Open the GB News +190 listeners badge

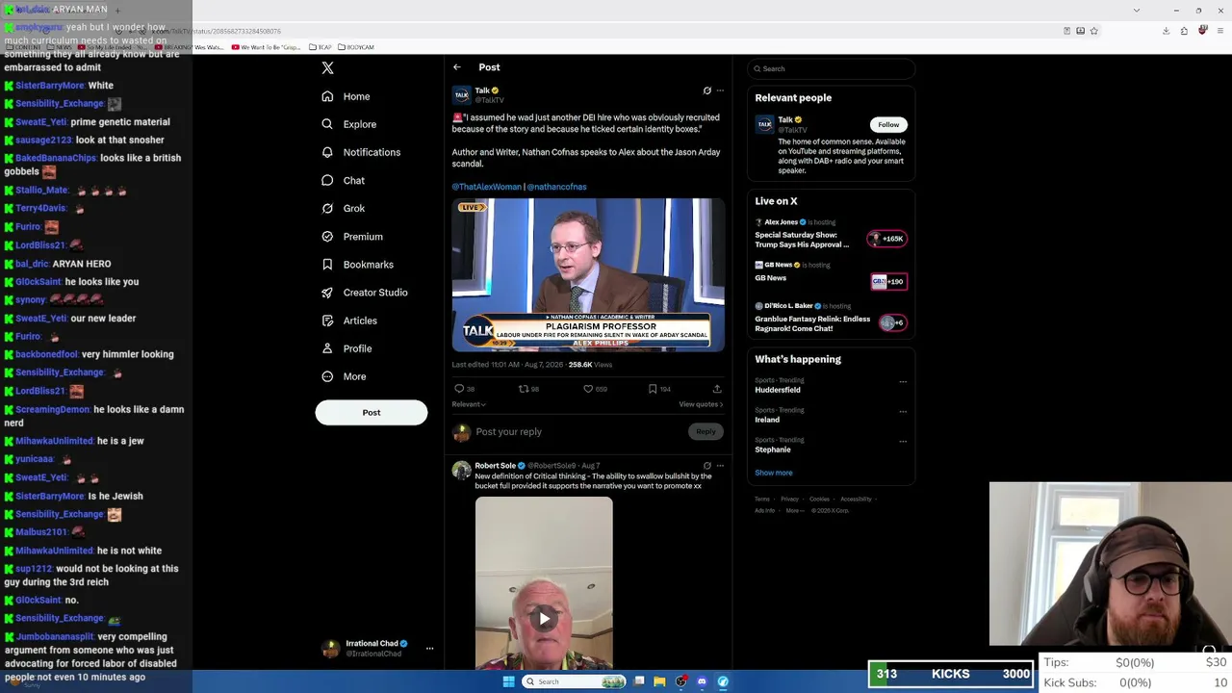tap(888, 281)
